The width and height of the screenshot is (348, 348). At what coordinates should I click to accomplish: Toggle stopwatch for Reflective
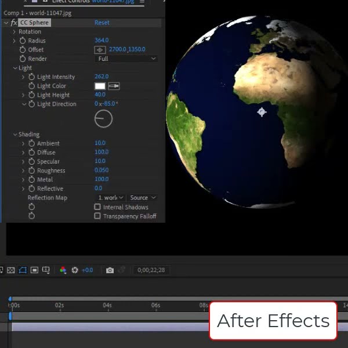tap(31, 188)
